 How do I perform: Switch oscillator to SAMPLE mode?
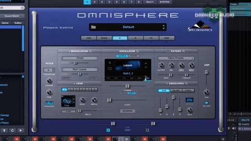(x=122, y=56)
